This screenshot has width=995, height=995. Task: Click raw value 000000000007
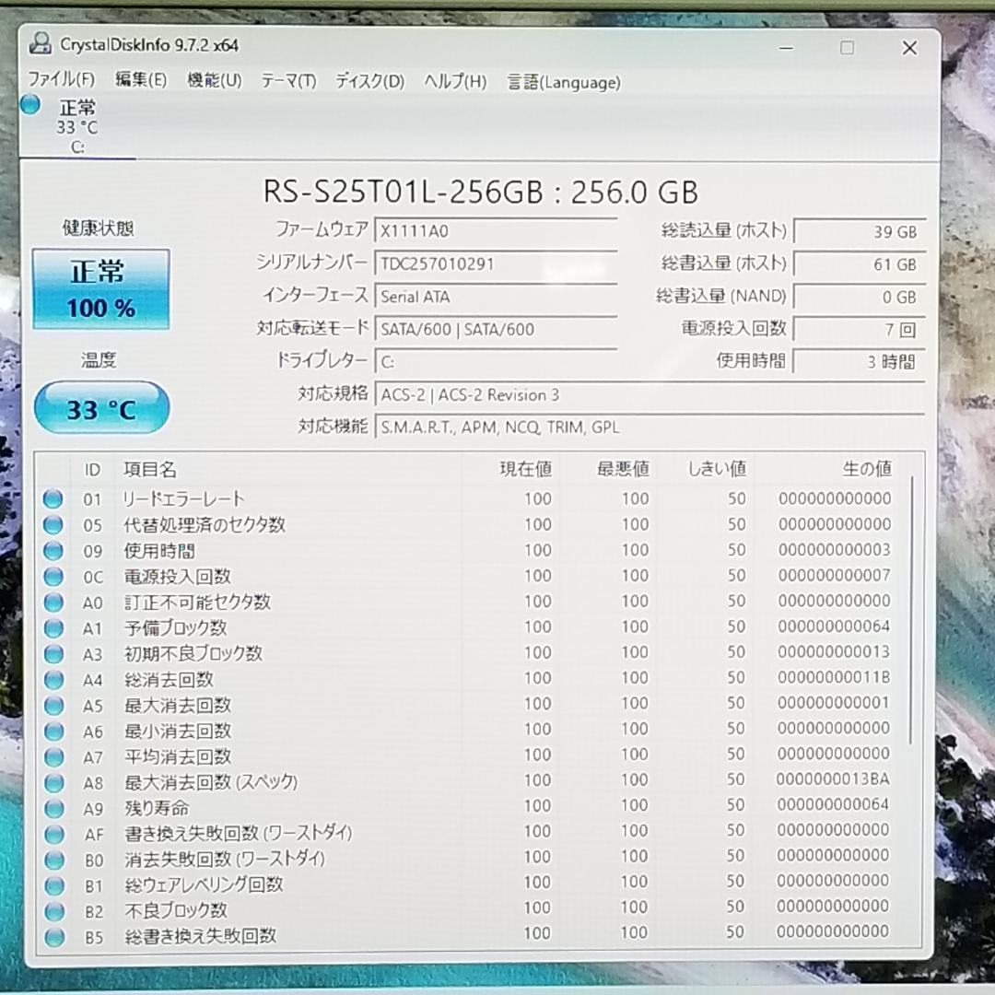(835, 575)
